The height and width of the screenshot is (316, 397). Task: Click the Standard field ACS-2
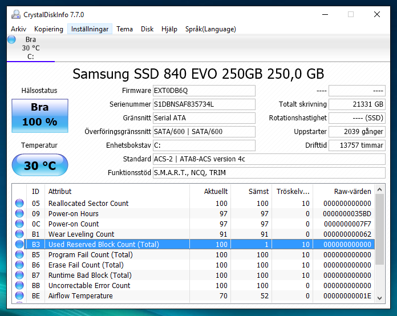point(269,159)
